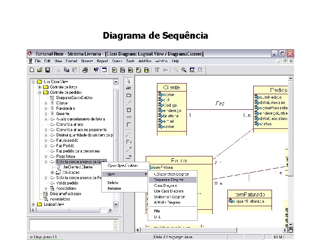
Task: Select the Dependency dashed-arrow tool
Action: coord(128,149)
